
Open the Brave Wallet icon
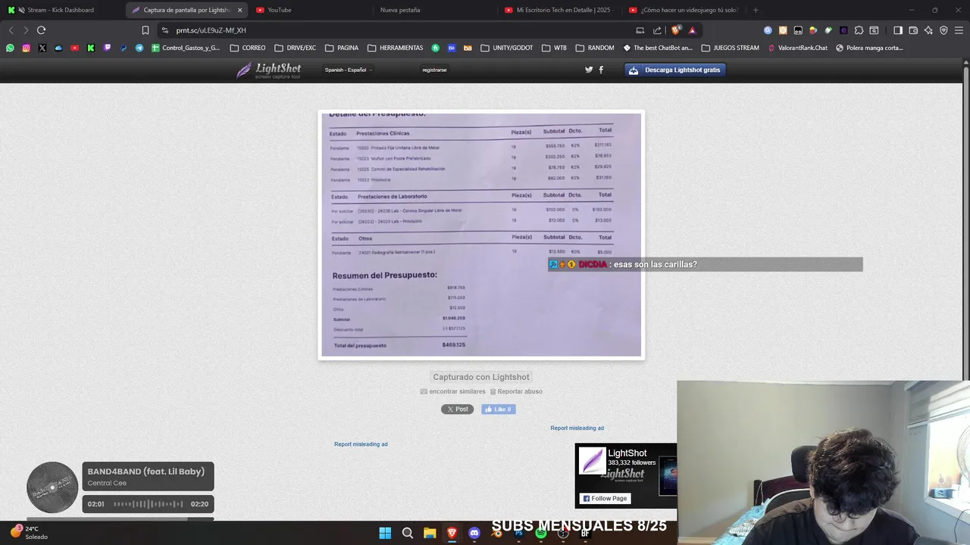tap(913, 30)
